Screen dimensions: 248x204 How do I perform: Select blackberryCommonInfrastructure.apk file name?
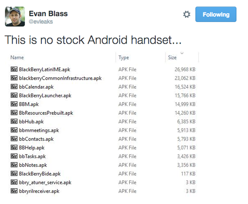(x=60, y=78)
